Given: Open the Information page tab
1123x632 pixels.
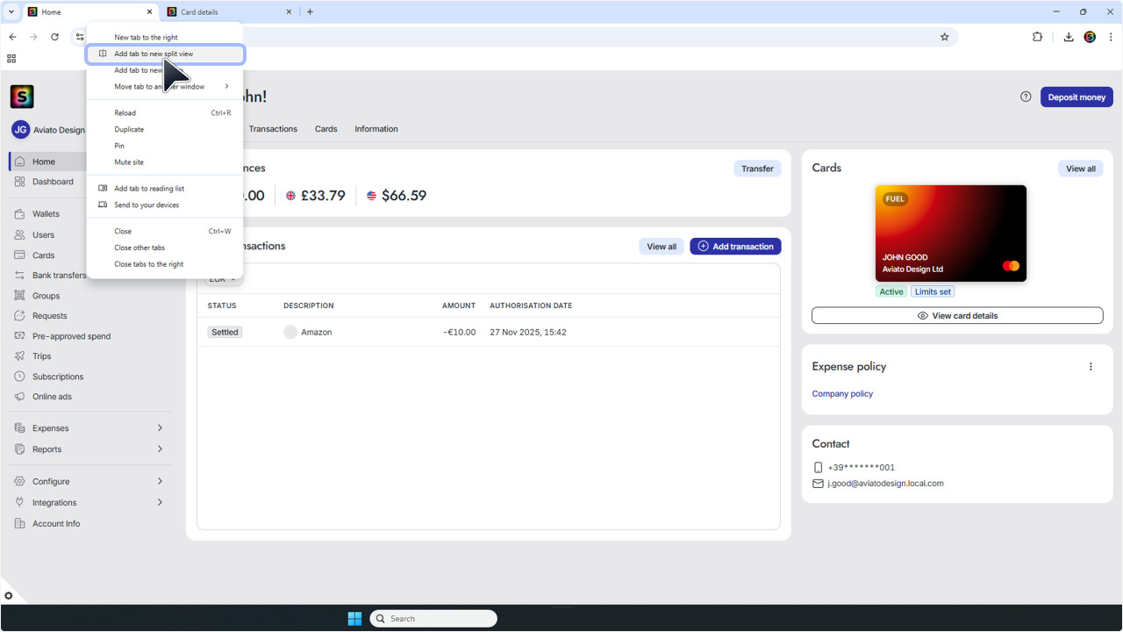Looking at the screenshot, I should point(376,129).
